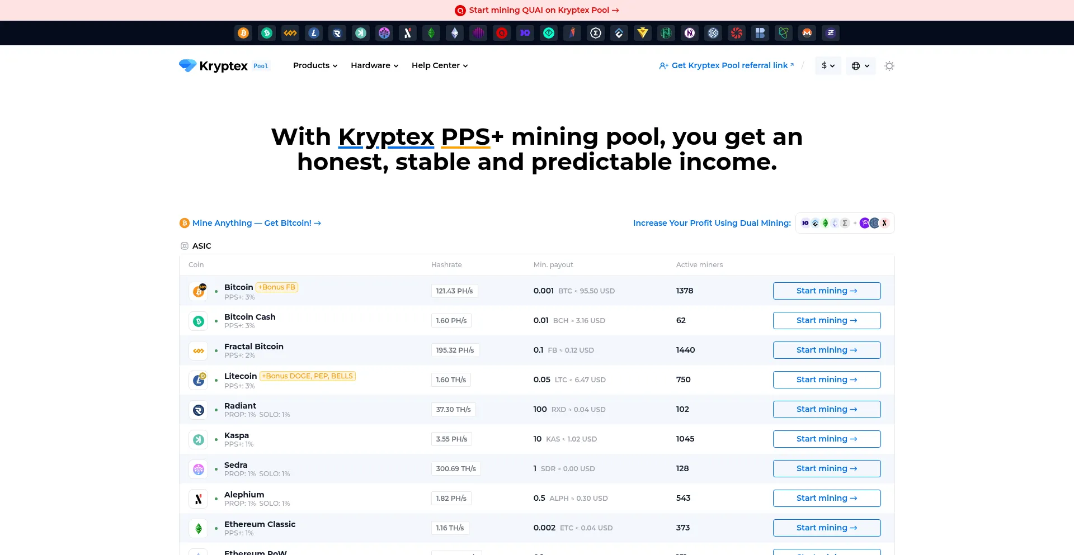1074x555 pixels.
Task: Open yellow V-shaped coin icon in top bar
Action: coord(643,33)
